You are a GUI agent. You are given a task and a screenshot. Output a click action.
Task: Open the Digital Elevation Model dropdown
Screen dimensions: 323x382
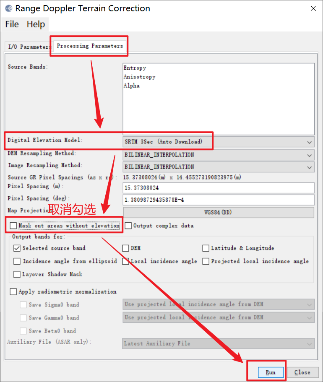(219, 142)
